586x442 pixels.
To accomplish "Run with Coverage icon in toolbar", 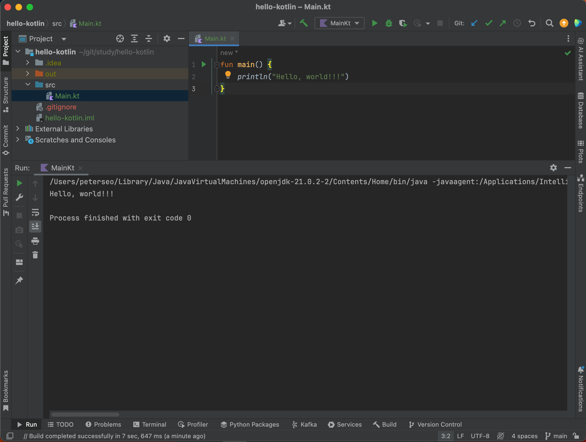I will pos(403,23).
